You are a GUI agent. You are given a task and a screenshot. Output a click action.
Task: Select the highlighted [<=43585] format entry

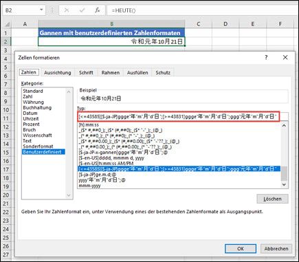pyautogui.click(x=179, y=169)
